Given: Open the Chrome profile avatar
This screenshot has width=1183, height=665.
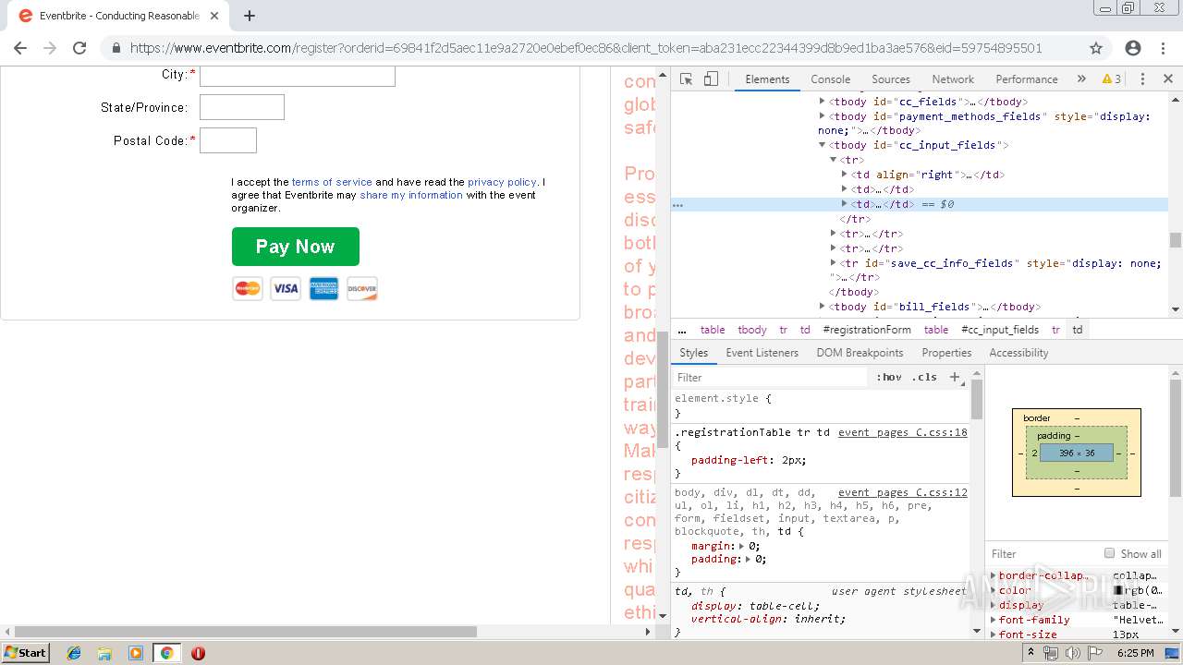Looking at the screenshot, I should click(x=1133, y=48).
